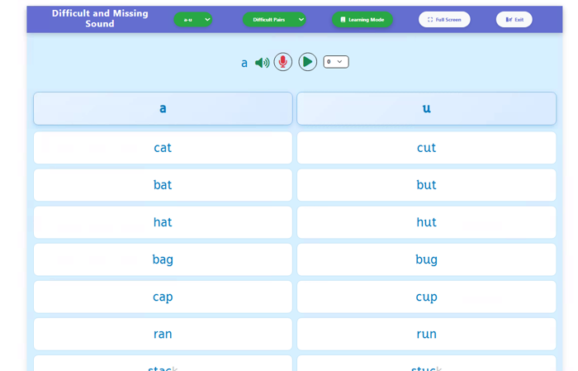Exit the activity
578x371 pixels.
coord(514,20)
